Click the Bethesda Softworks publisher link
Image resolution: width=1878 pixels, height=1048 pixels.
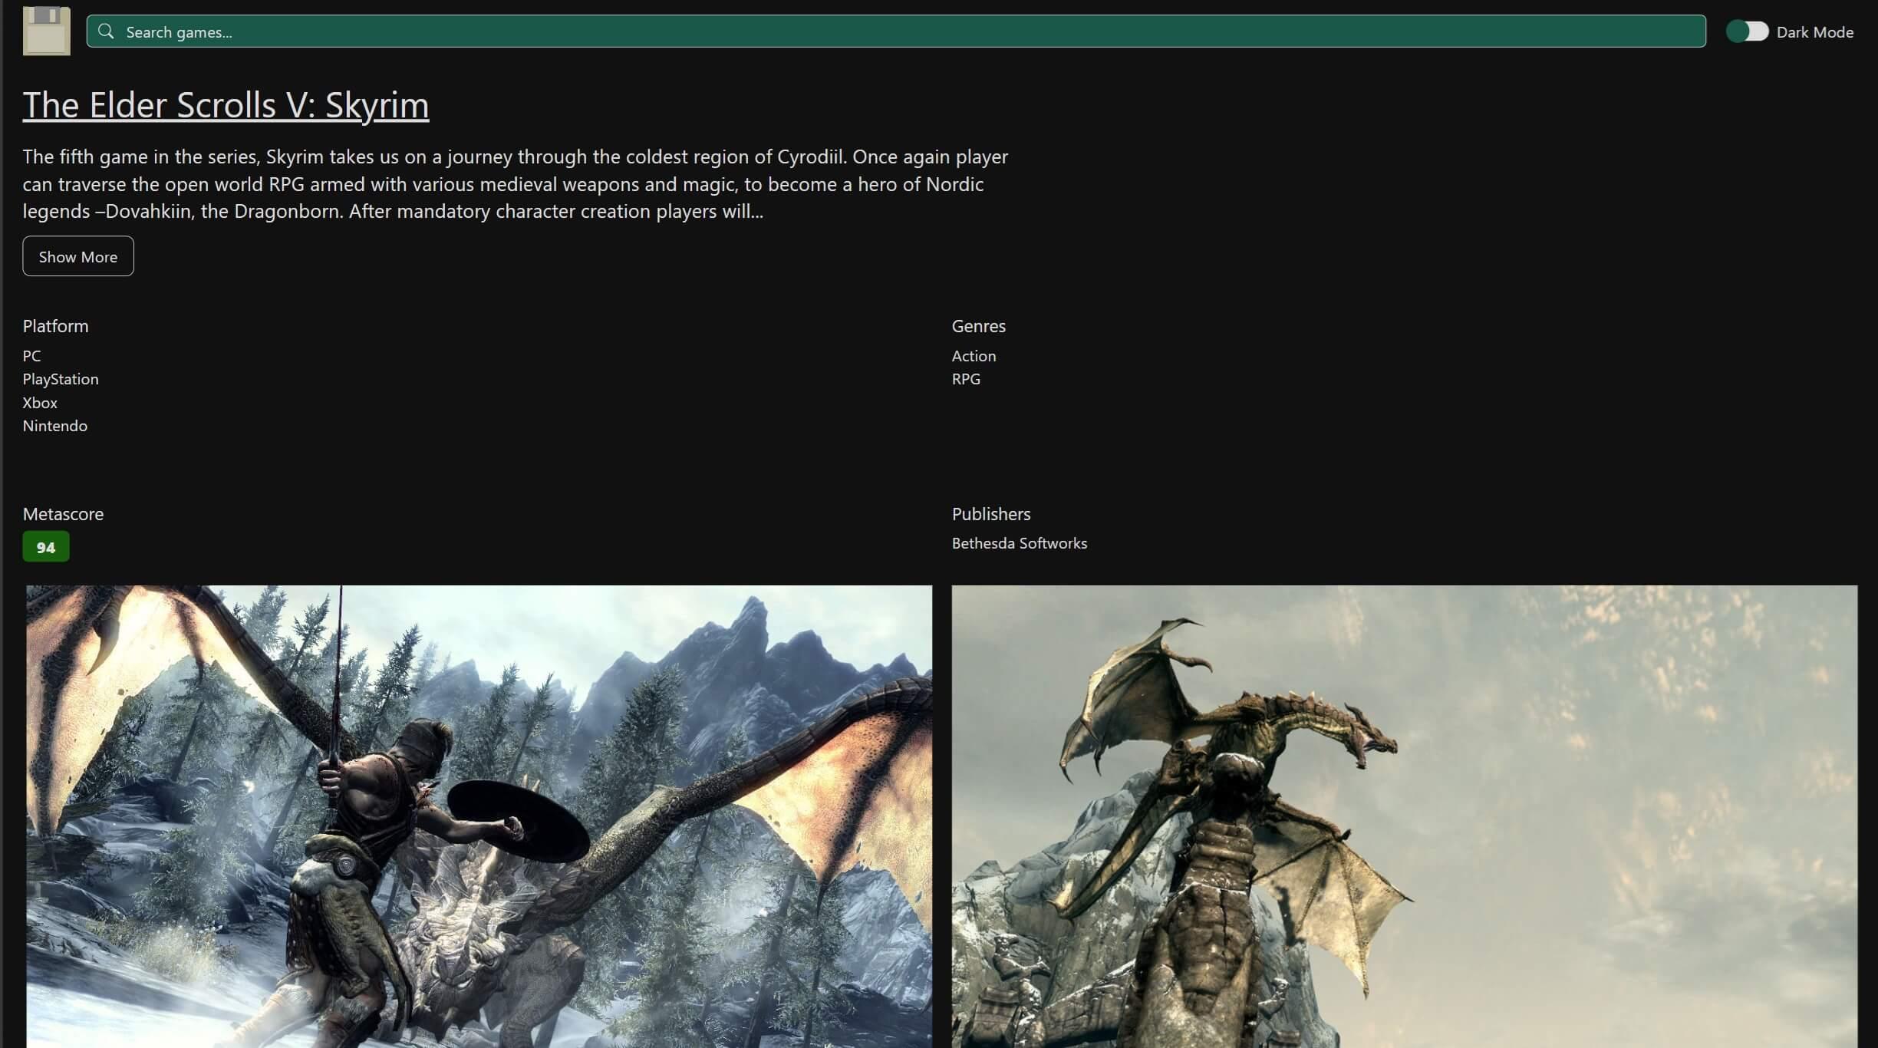(x=1018, y=542)
